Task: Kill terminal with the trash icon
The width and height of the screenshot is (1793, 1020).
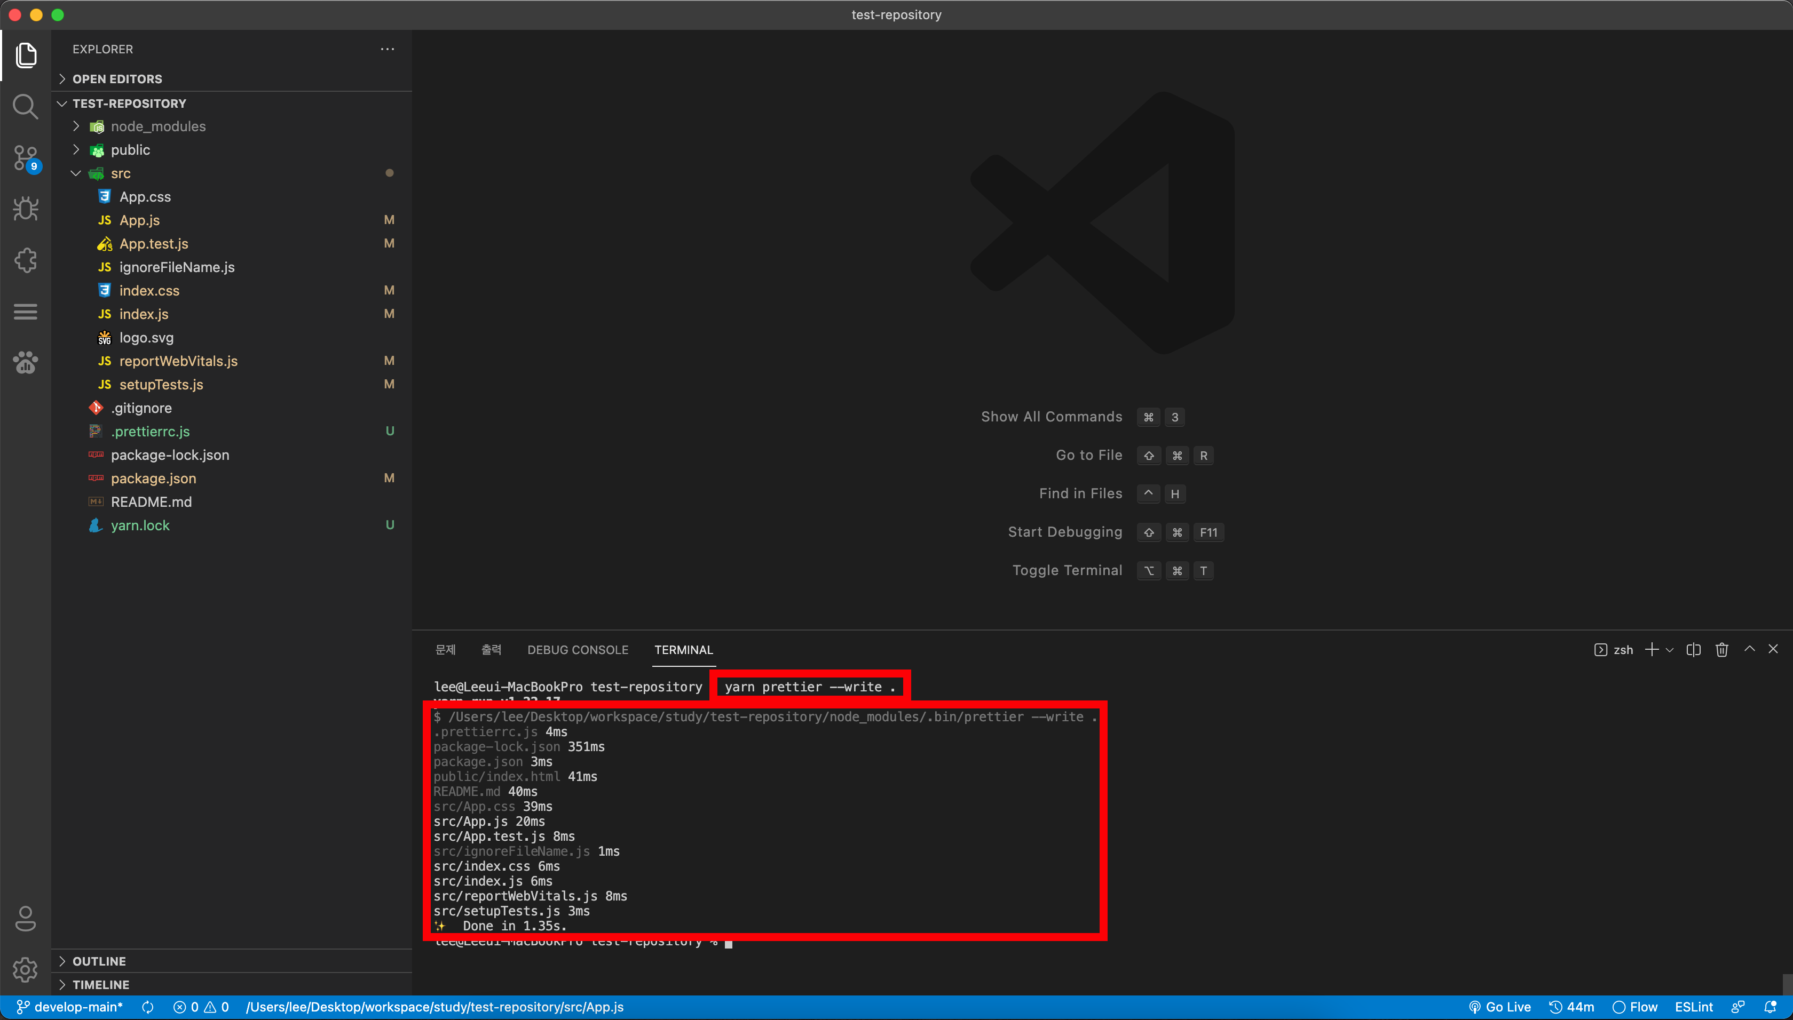Action: (1721, 649)
